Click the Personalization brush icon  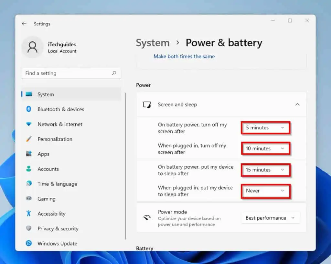[x=29, y=139]
